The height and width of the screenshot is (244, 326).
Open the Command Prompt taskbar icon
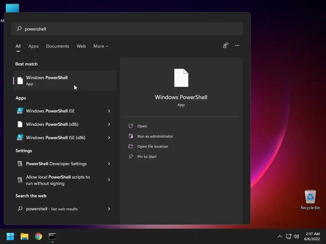52,236
